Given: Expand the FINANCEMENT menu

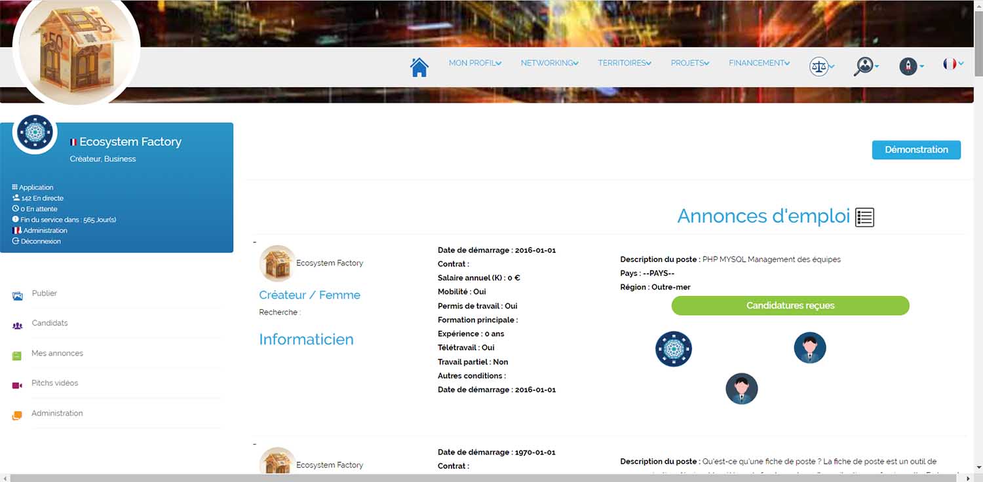Looking at the screenshot, I should [x=759, y=63].
